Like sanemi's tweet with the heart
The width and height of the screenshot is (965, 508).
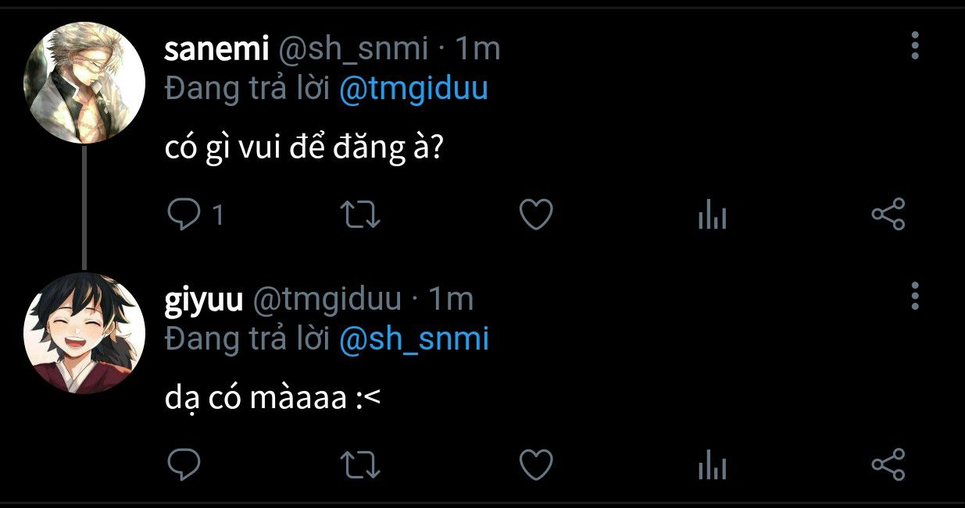(537, 215)
